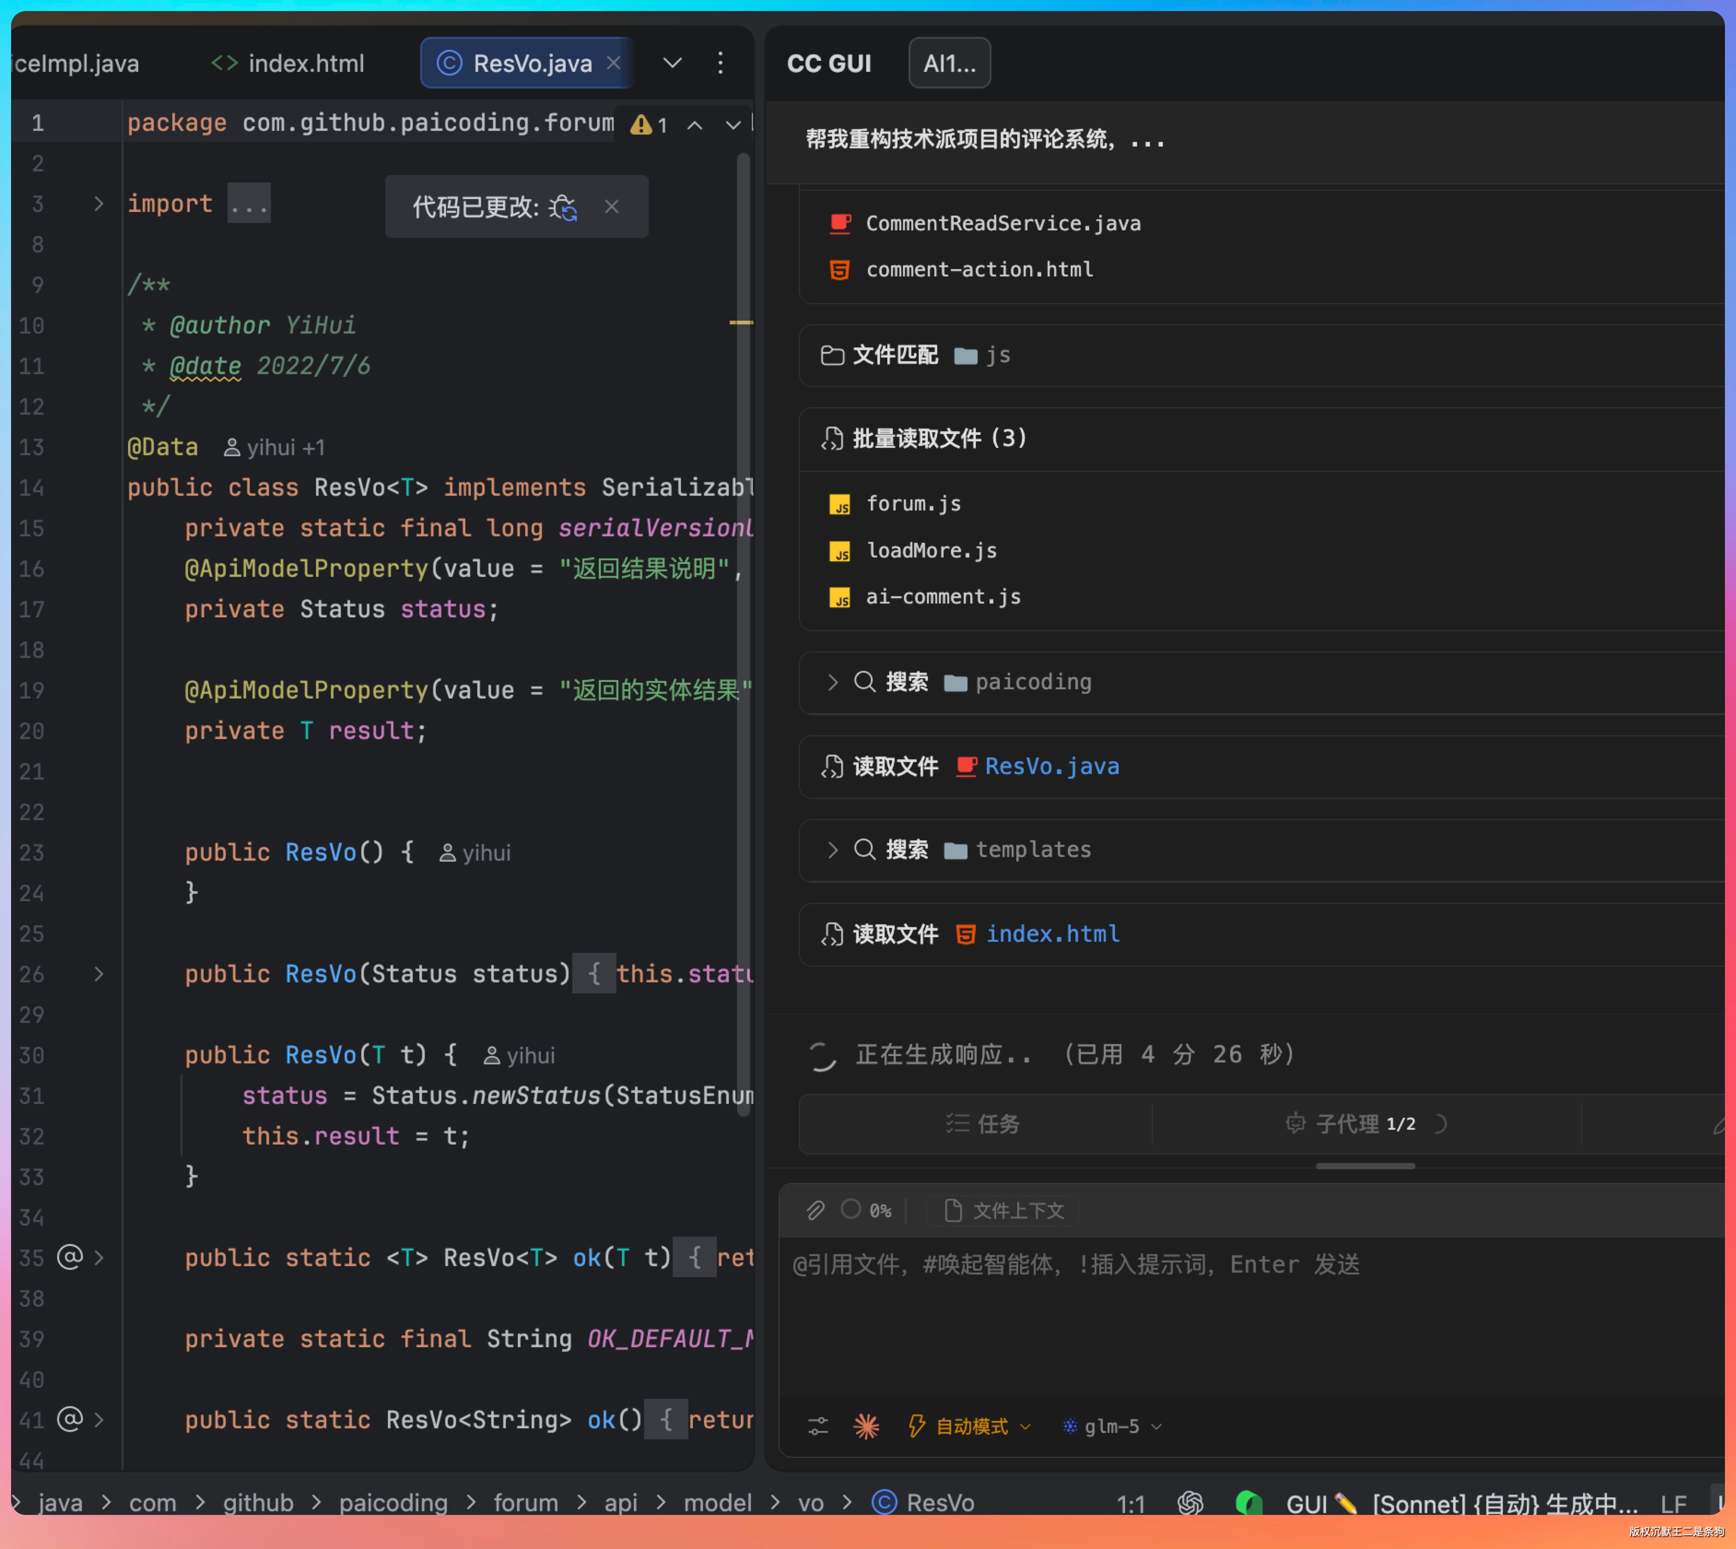Click the paperclip attachment icon
The width and height of the screenshot is (1736, 1549).
tap(815, 1210)
